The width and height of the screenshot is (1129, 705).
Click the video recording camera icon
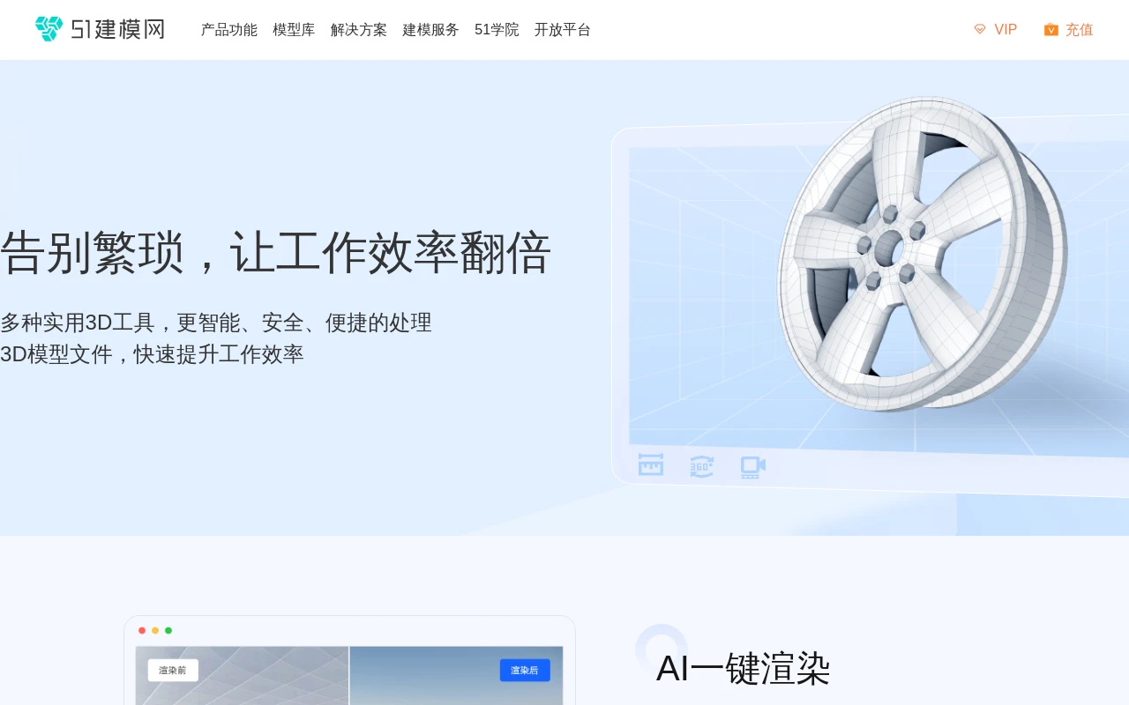[752, 465]
